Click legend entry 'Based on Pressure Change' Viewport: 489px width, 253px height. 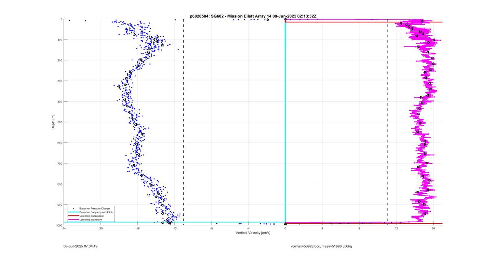coord(95,209)
